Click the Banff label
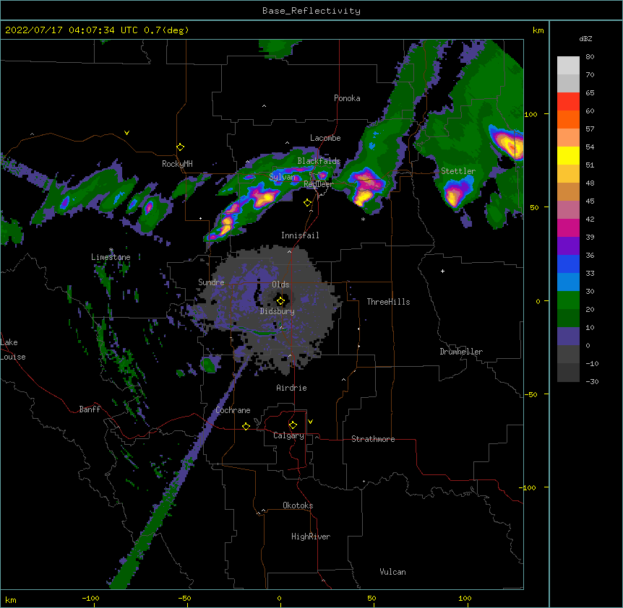Screen dimensions: 623x608 tap(90, 409)
